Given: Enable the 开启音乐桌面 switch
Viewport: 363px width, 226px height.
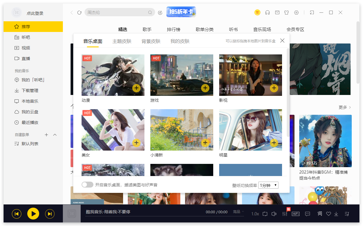Looking at the screenshot, I should point(87,184).
